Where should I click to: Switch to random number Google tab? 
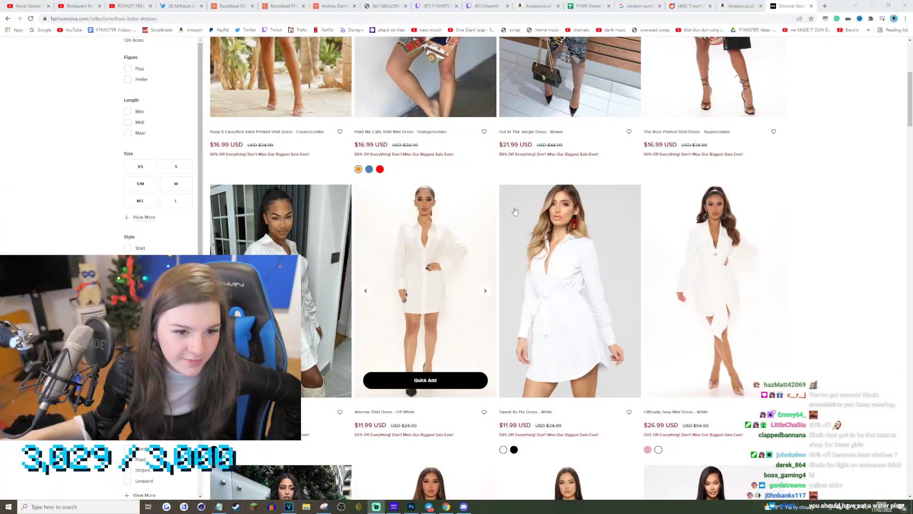pyautogui.click(x=639, y=6)
